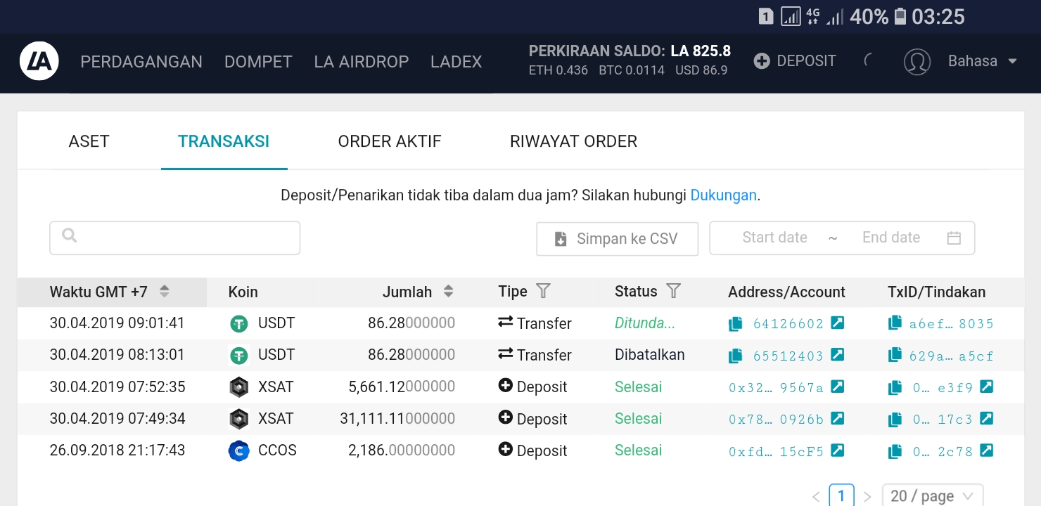The image size is (1041, 506).
Task: Open the Bahasa language dropdown
Action: pos(983,61)
